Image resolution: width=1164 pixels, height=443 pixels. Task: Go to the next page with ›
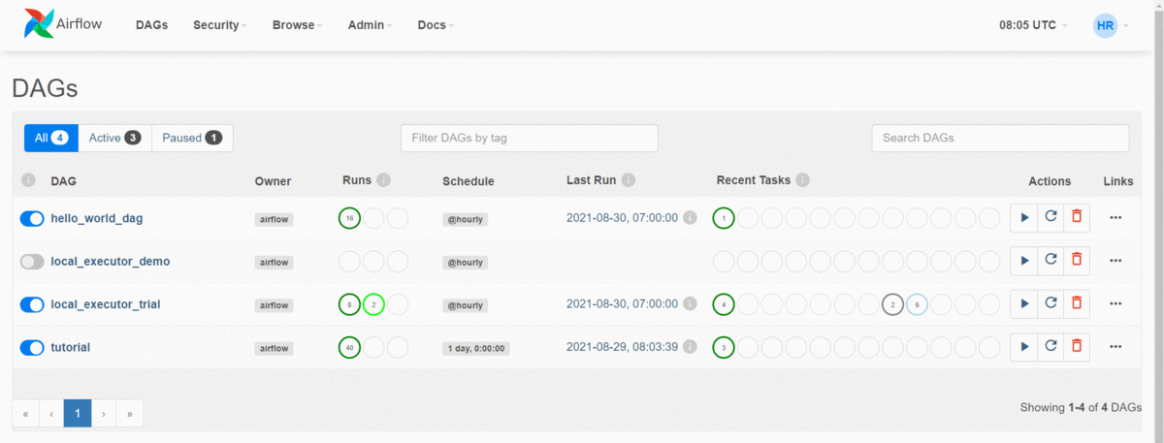(103, 413)
